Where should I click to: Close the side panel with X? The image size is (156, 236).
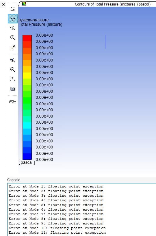3,5
